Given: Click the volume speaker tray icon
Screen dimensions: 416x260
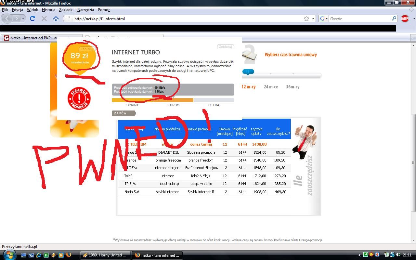Looking at the screenshot, I should pos(398,255).
